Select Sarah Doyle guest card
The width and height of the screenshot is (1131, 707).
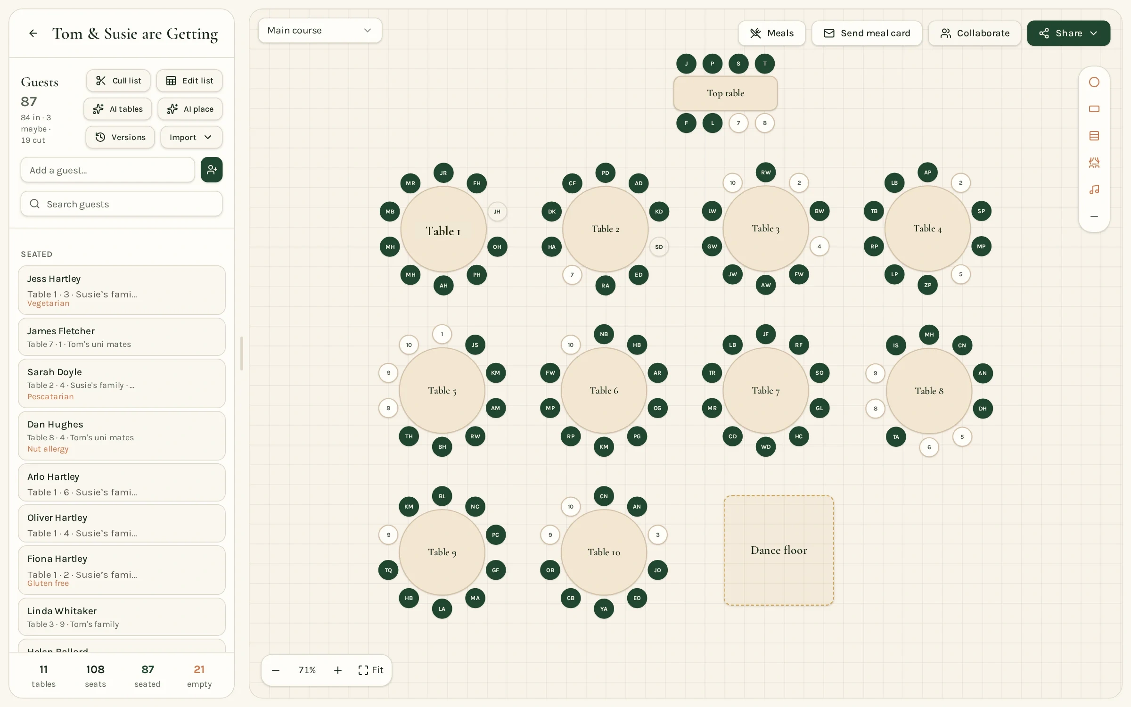coord(122,383)
